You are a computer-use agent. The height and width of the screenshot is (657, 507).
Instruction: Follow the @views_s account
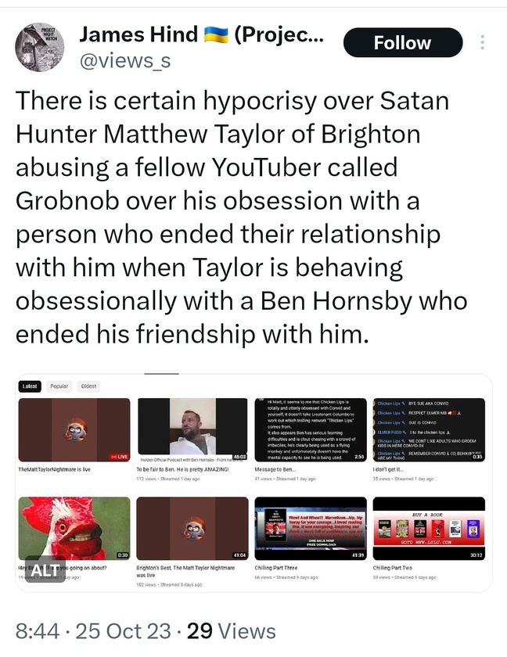coord(403,42)
